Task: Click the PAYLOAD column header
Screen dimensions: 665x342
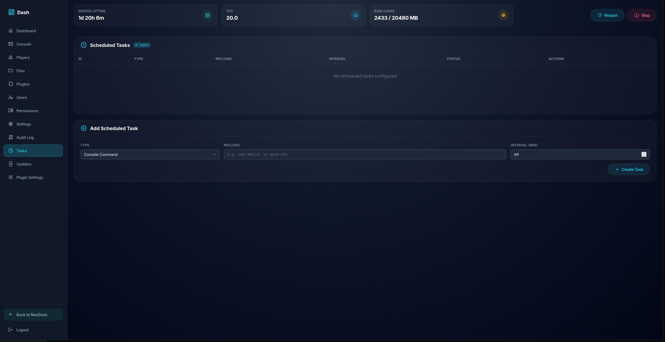Action: 224,59
